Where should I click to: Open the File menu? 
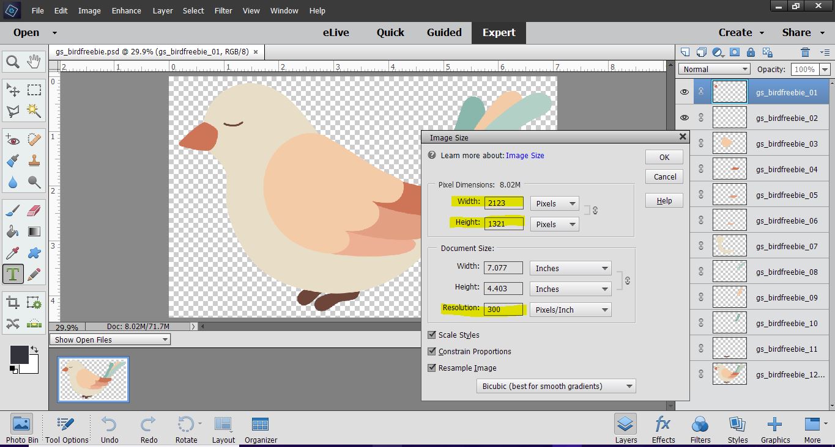click(37, 10)
